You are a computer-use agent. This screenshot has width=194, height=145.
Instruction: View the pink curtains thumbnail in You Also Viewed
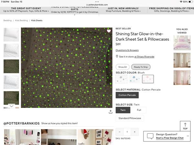(182, 77)
